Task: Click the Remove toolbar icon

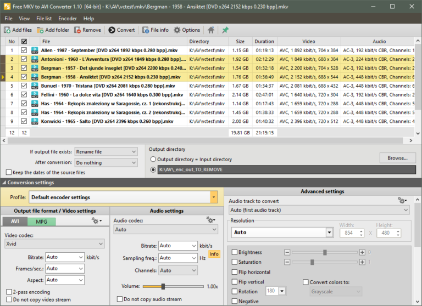Action: (x=78, y=30)
